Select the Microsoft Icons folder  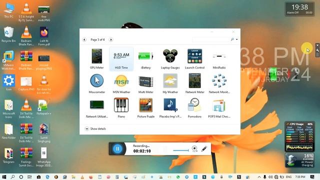tap(8, 109)
